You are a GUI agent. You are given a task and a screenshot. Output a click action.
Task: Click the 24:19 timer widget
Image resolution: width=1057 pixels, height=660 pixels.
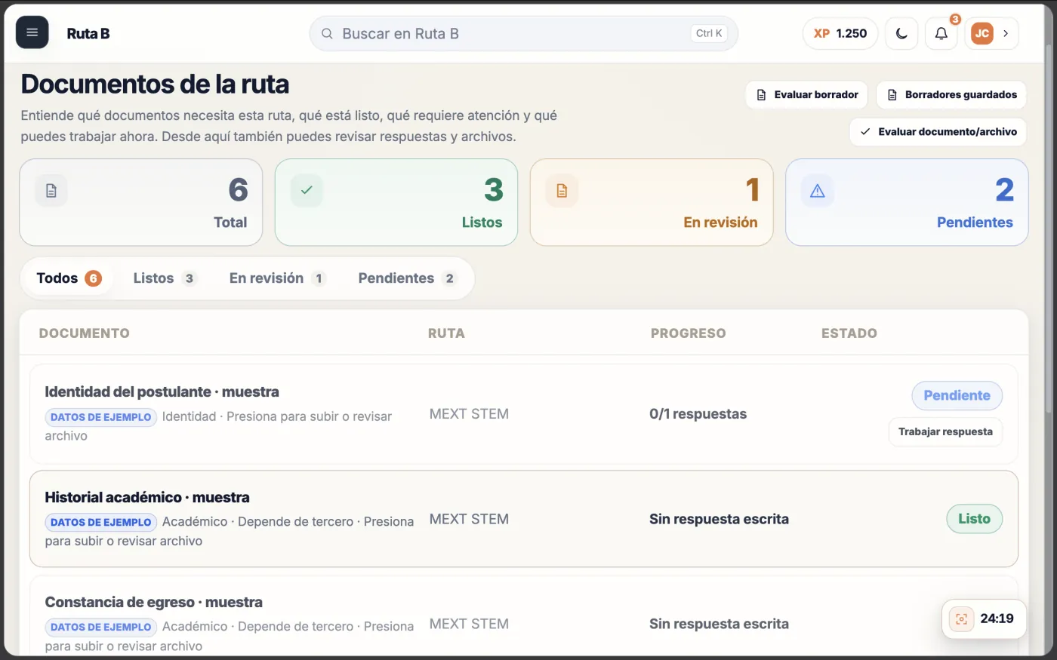point(984,619)
